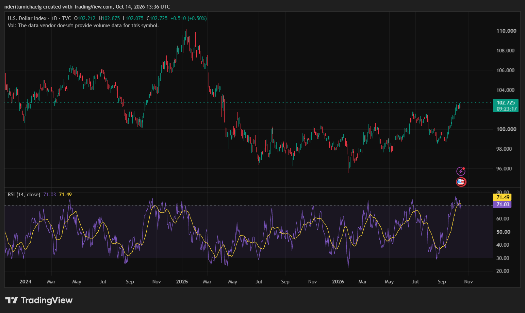Viewport: 525px width, 313px height.
Task: Click the 98.000 price axis label
Action: (x=504, y=149)
